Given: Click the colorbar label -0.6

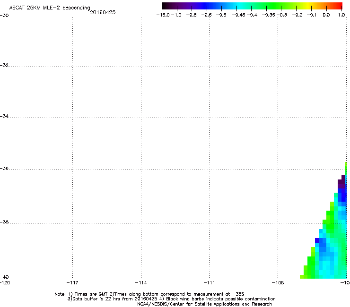Looking at the screenshot, I should coord(207,15).
